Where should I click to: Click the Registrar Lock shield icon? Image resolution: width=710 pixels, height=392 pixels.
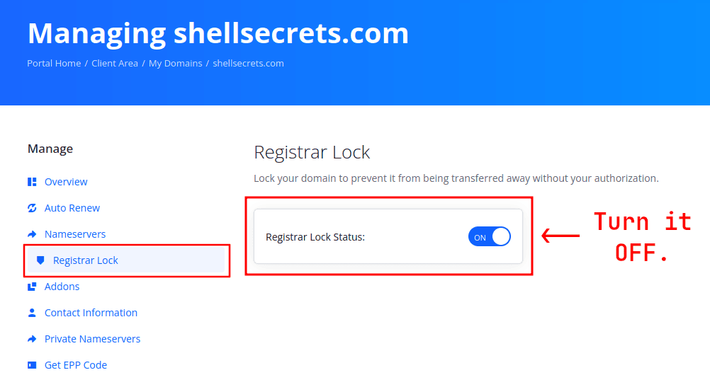pyautogui.click(x=40, y=260)
